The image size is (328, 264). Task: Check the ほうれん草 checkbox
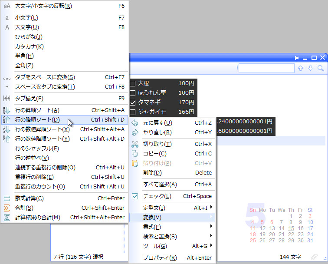[x=133, y=93]
